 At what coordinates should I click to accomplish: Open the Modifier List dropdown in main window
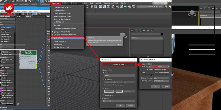(147, 38)
